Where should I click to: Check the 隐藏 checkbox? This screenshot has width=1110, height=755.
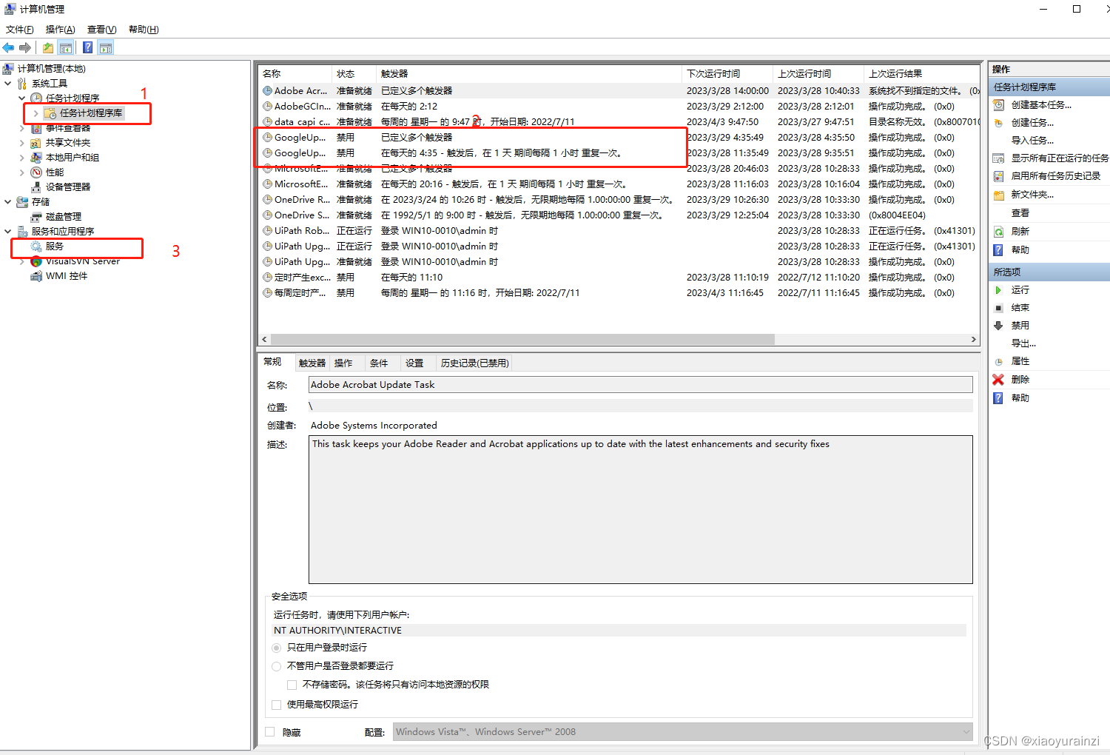click(x=270, y=732)
